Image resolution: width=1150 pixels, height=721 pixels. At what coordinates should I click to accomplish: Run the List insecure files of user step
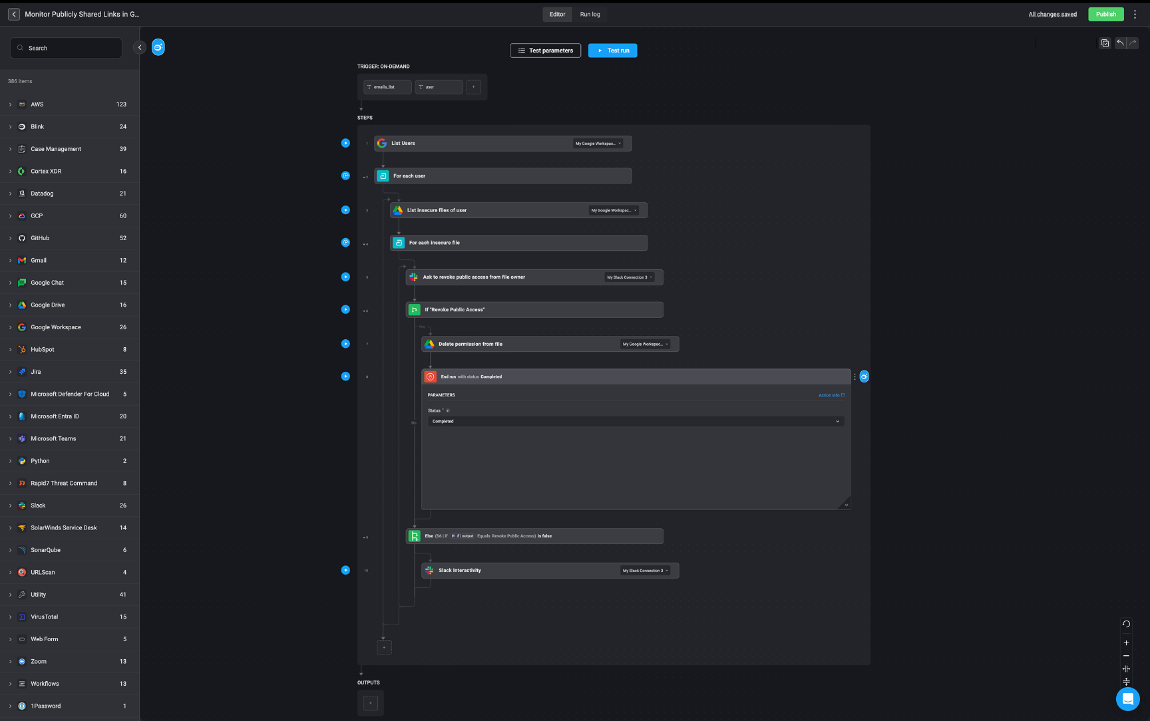(x=345, y=210)
